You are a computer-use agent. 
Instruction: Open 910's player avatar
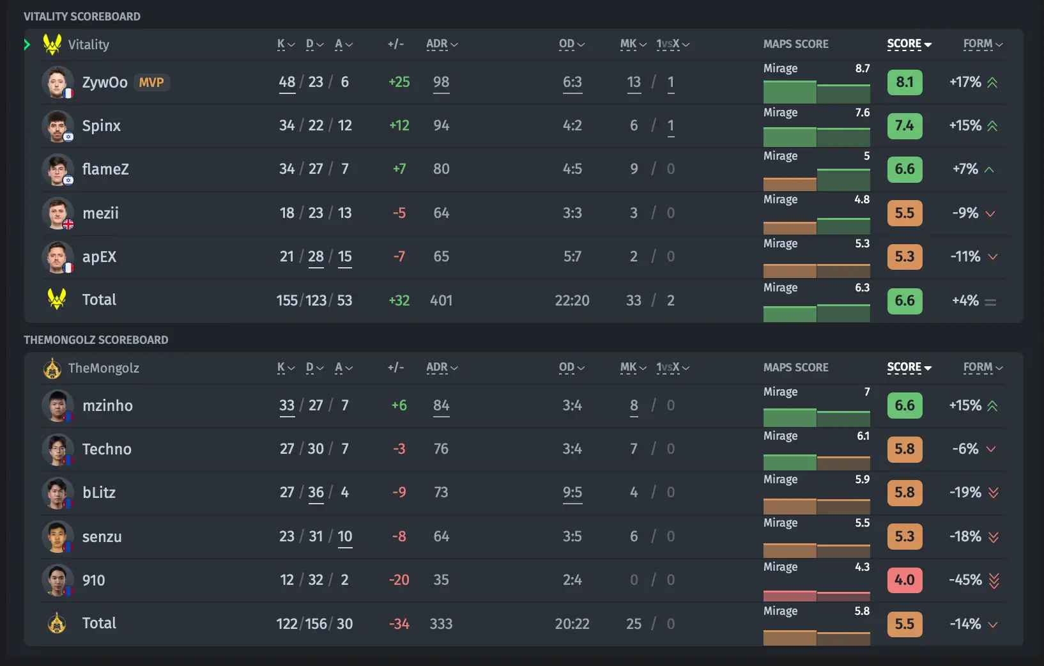[x=58, y=580]
